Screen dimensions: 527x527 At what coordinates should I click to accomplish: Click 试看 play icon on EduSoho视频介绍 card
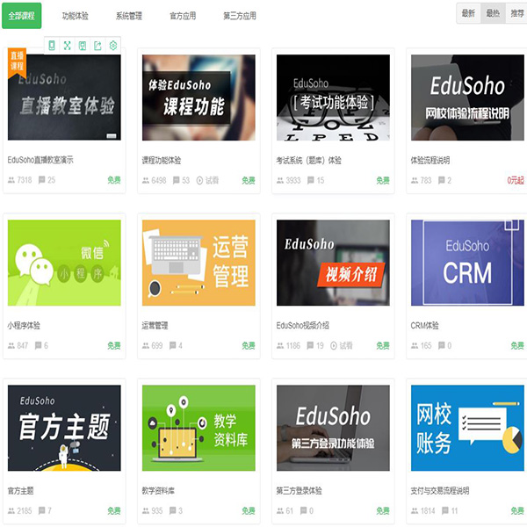[x=334, y=346]
